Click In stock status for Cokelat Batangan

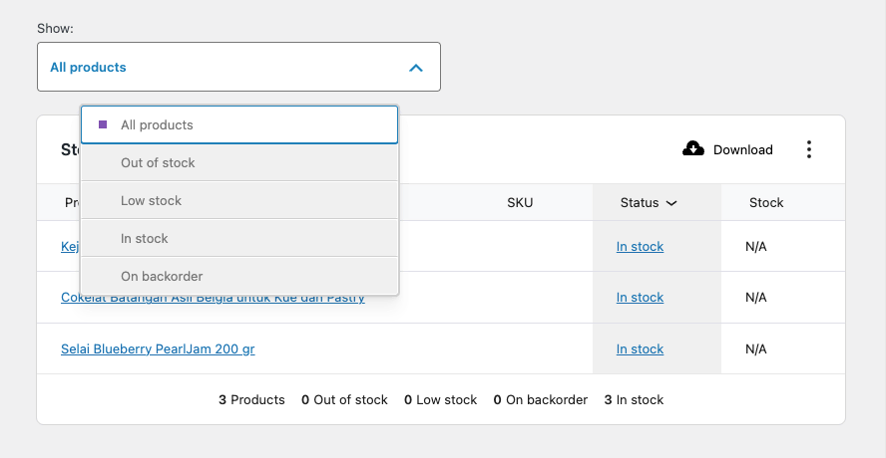(640, 298)
